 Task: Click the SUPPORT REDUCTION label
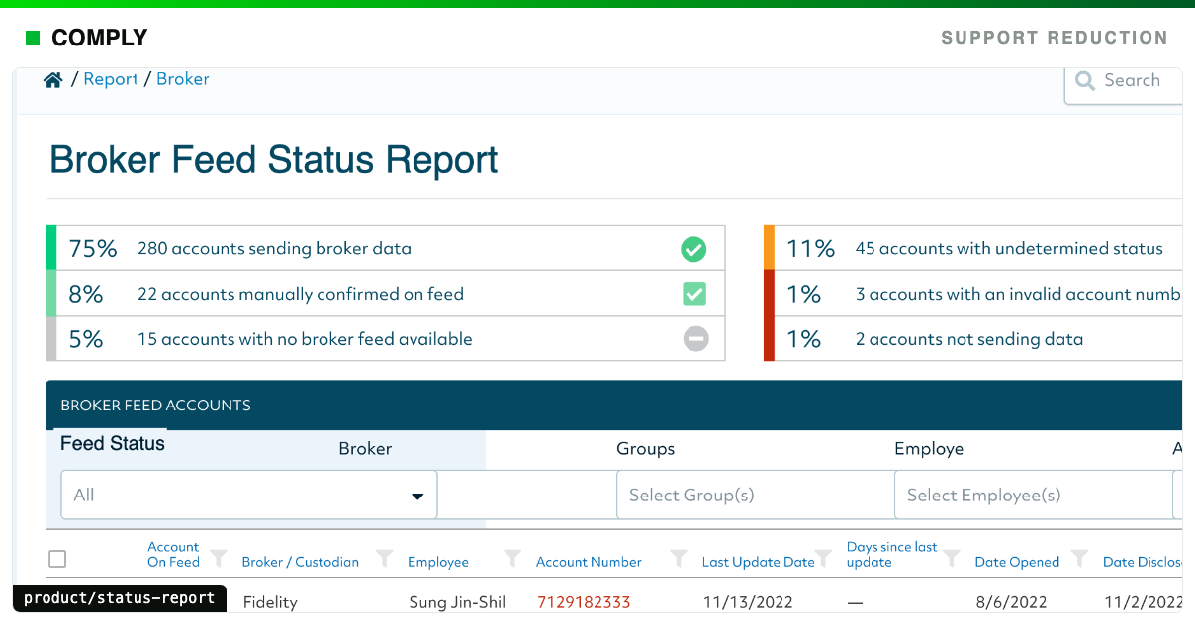(1055, 38)
